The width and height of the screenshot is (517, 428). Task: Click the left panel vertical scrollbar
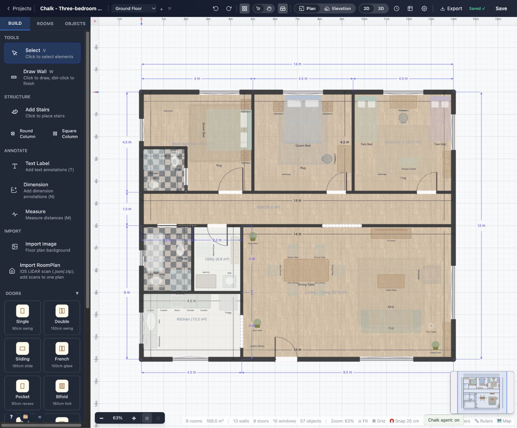(87, 170)
